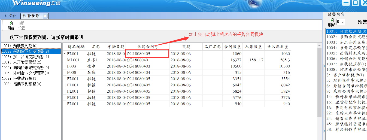Select 1004: 未开发票预警(2) in left list
Viewport: 367px width, 140px height.
pos(31,62)
